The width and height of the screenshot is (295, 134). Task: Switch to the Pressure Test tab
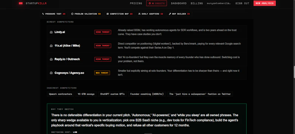[x=53, y=14]
